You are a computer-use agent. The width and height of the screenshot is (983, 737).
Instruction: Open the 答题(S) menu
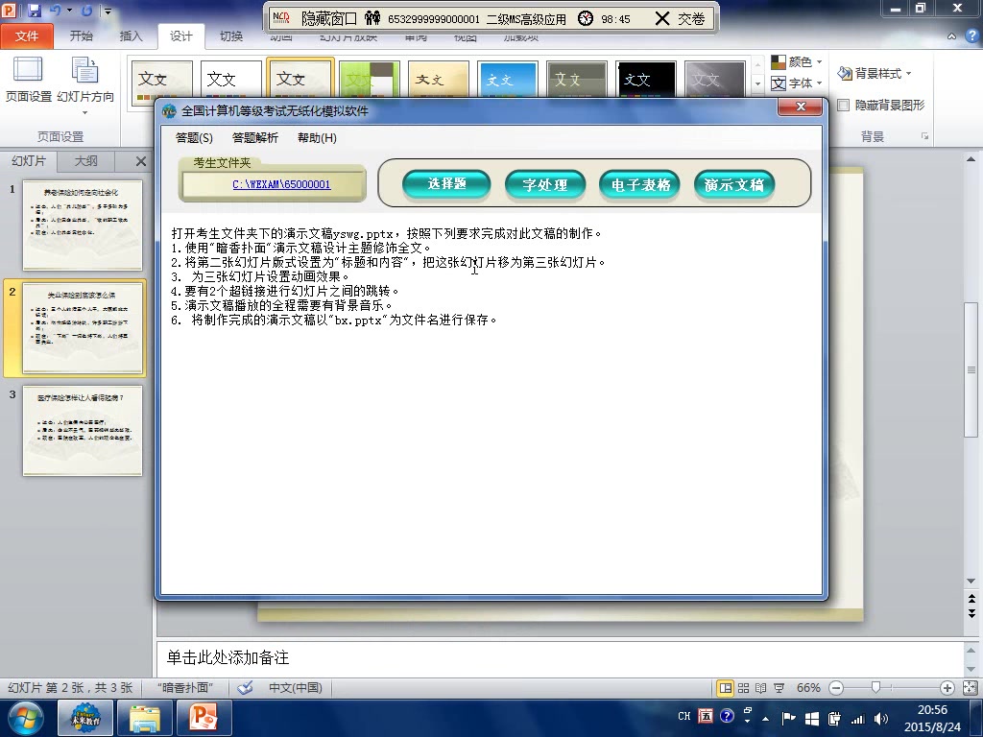[x=193, y=137]
